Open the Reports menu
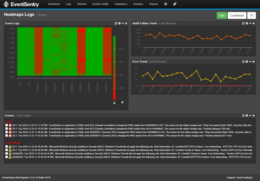 click(x=154, y=4)
